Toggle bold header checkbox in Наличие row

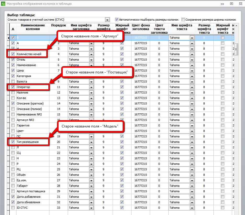pyautogui.click(x=122, y=92)
